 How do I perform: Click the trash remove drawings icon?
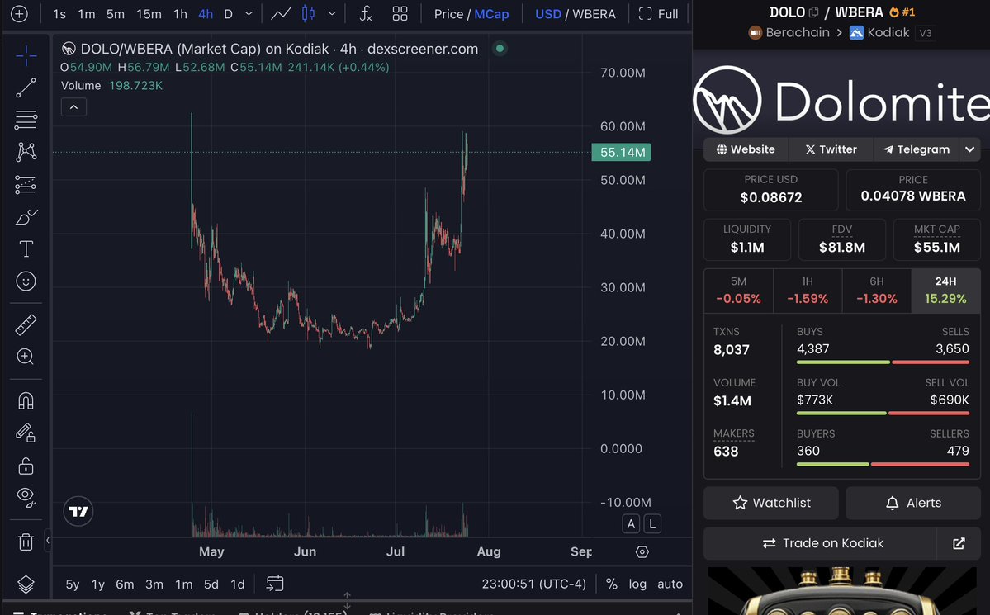click(x=26, y=542)
